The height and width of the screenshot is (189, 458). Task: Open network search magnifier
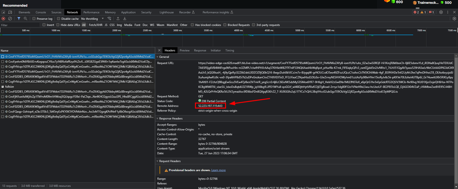coord(26,18)
